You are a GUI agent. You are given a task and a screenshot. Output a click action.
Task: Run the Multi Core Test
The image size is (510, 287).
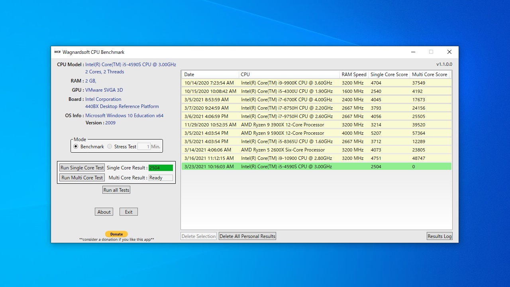click(x=82, y=178)
